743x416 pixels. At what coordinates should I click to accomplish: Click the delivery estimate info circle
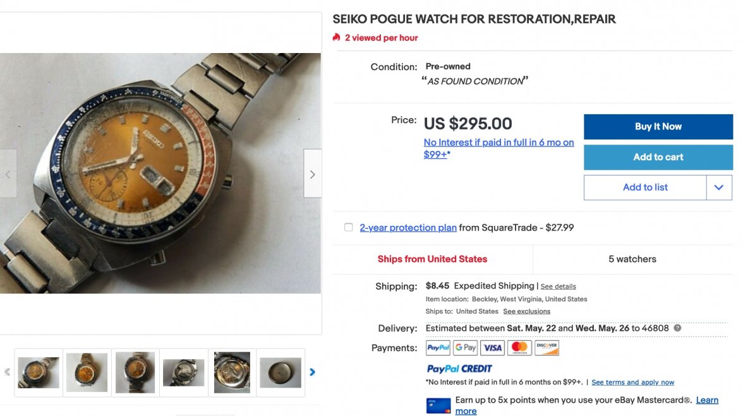pos(677,328)
